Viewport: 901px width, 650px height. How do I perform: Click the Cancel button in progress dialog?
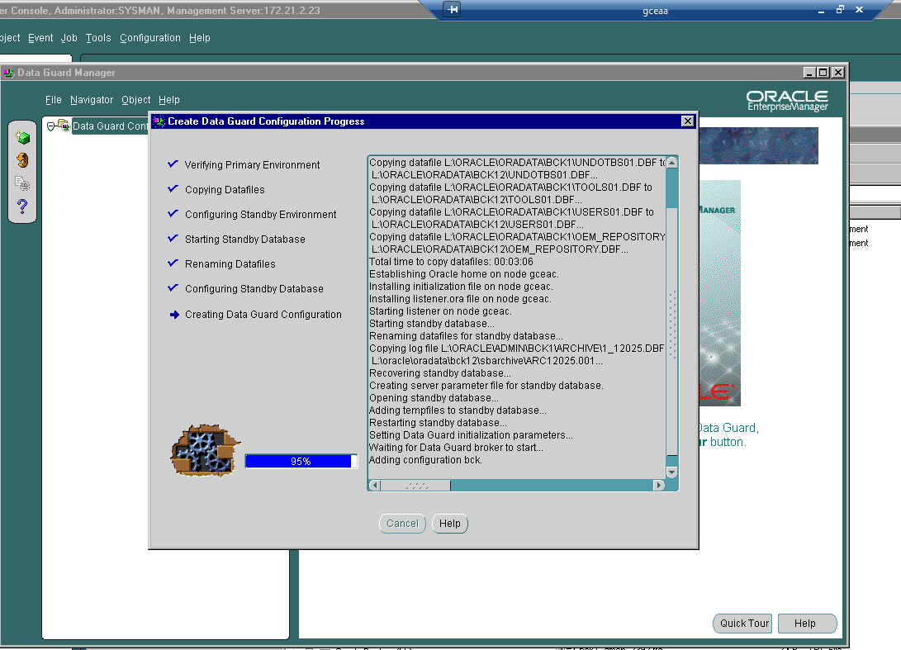402,524
